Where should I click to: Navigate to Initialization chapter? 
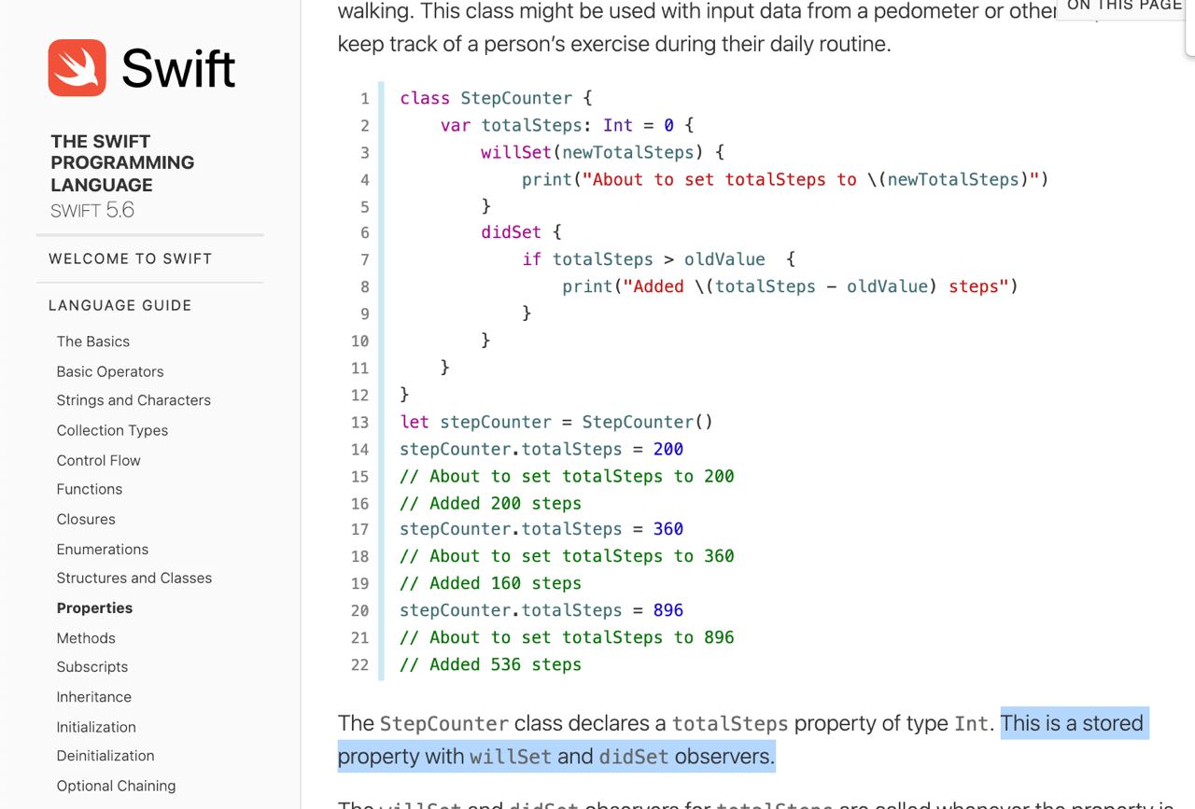[x=96, y=727]
